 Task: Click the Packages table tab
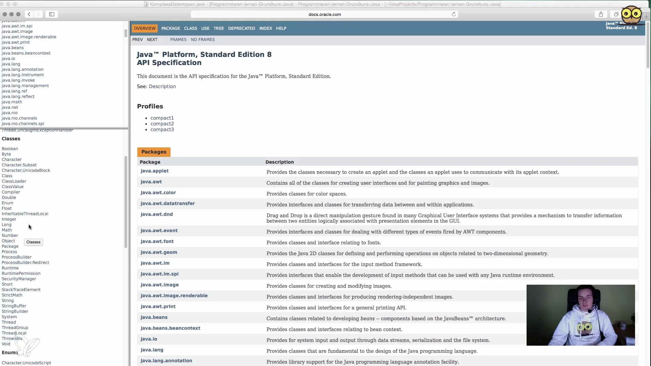[154, 152]
